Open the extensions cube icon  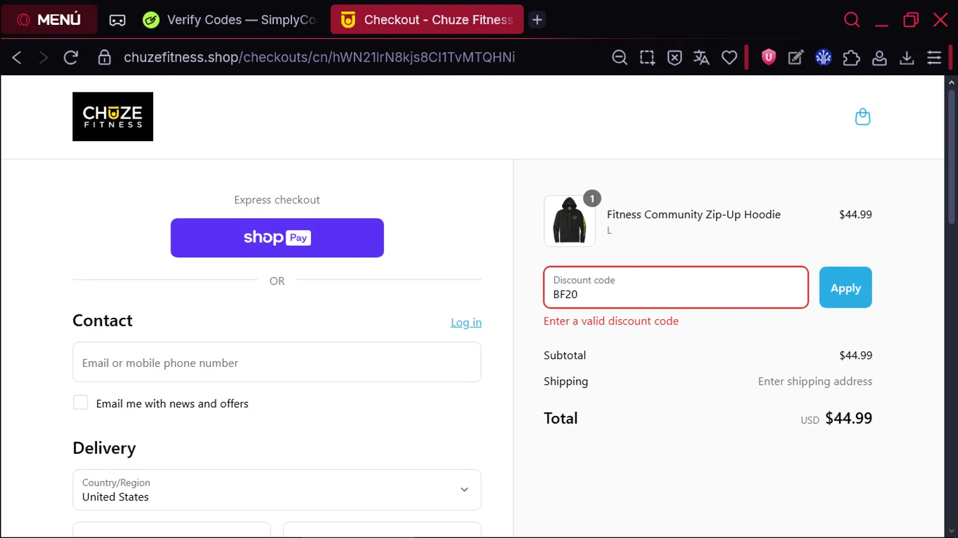pos(851,57)
